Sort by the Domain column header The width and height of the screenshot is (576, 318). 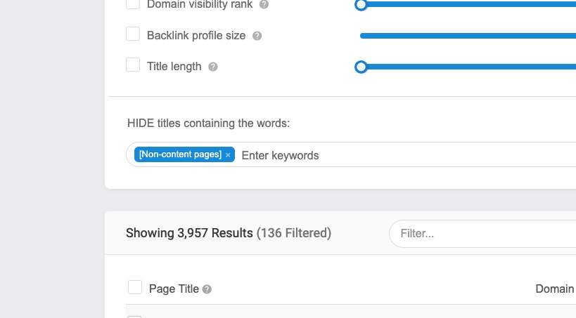point(555,289)
